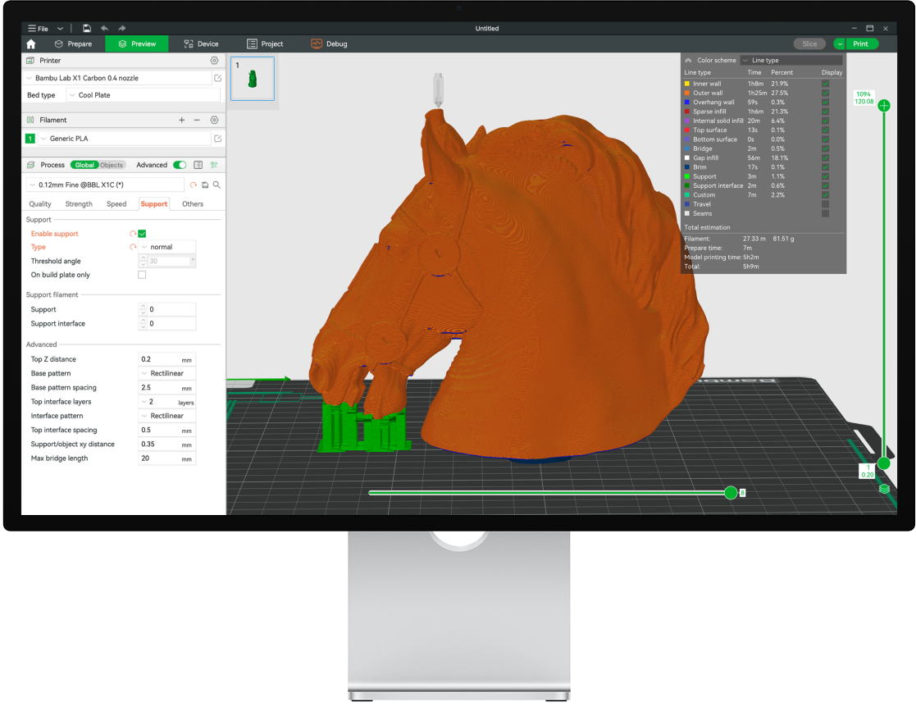Switch to the Prepare tab
The width and height of the screenshot is (916, 725).
[x=73, y=44]
